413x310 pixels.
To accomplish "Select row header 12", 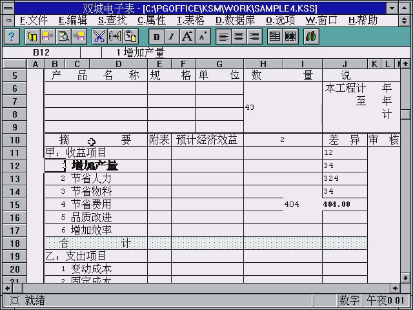I will pyautogui.click(x=14, y=166).
